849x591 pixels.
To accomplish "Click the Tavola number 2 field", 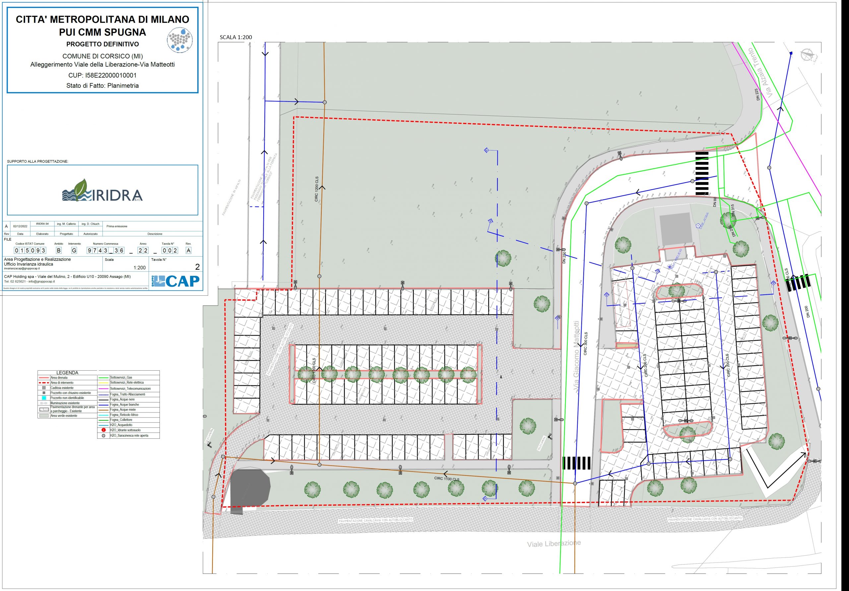I will coord(197,267).
